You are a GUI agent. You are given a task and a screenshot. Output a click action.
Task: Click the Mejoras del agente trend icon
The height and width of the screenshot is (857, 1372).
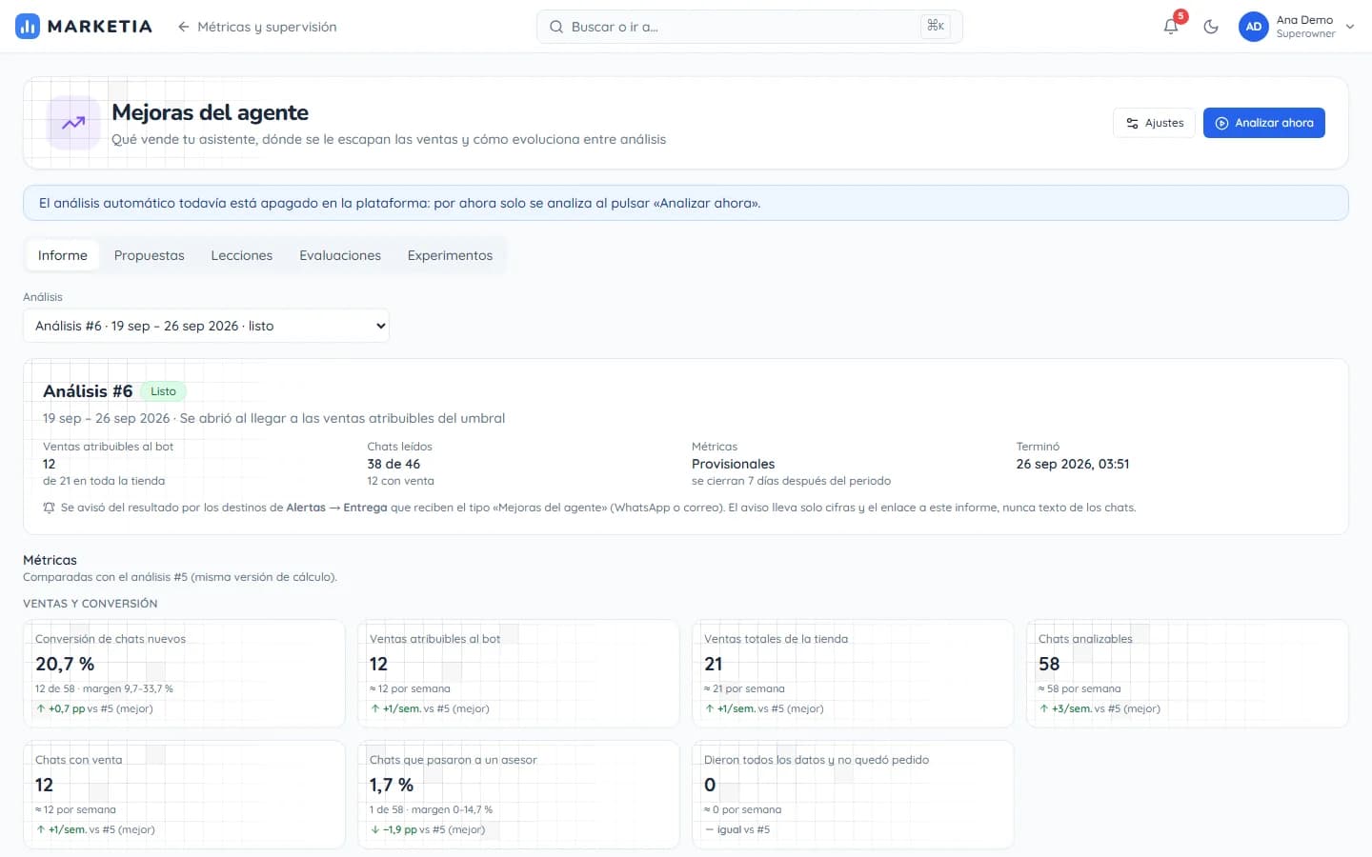tap(73, 123)
